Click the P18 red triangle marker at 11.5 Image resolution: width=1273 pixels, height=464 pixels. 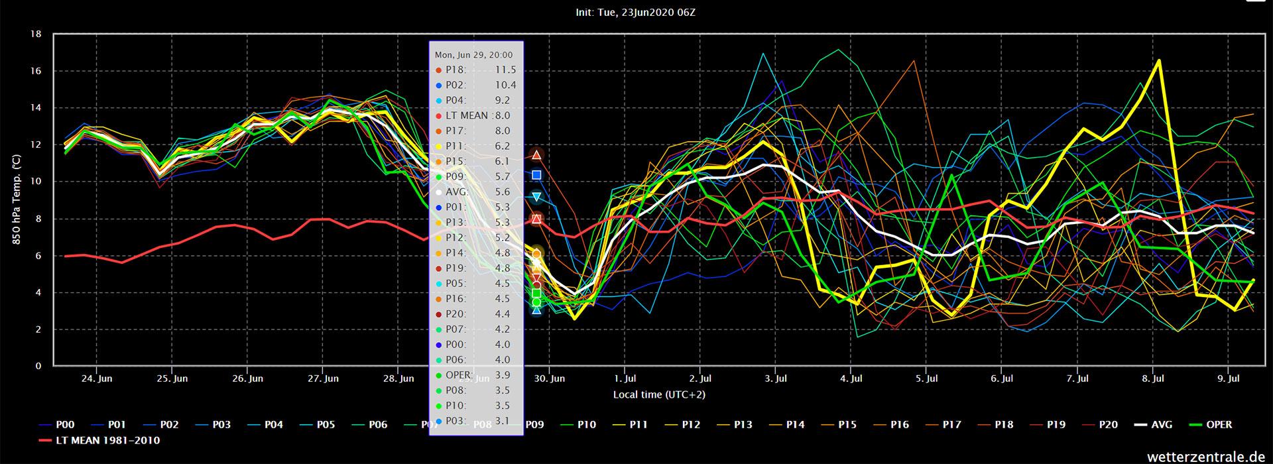pos(536,154)
